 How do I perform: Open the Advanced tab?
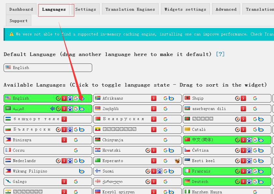tap(226, 9)
